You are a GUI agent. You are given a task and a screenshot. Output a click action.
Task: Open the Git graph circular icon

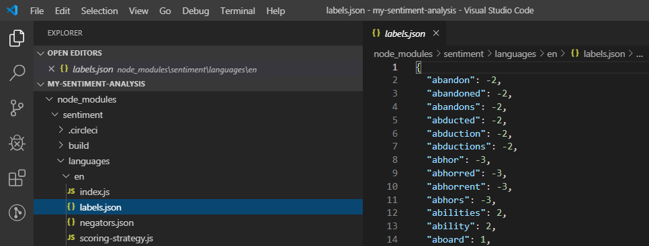pos(17,212)
